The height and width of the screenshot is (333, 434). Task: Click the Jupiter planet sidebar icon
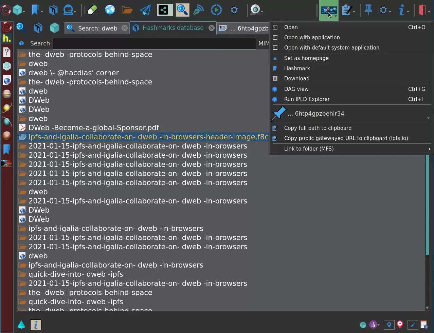pos(7,94)
